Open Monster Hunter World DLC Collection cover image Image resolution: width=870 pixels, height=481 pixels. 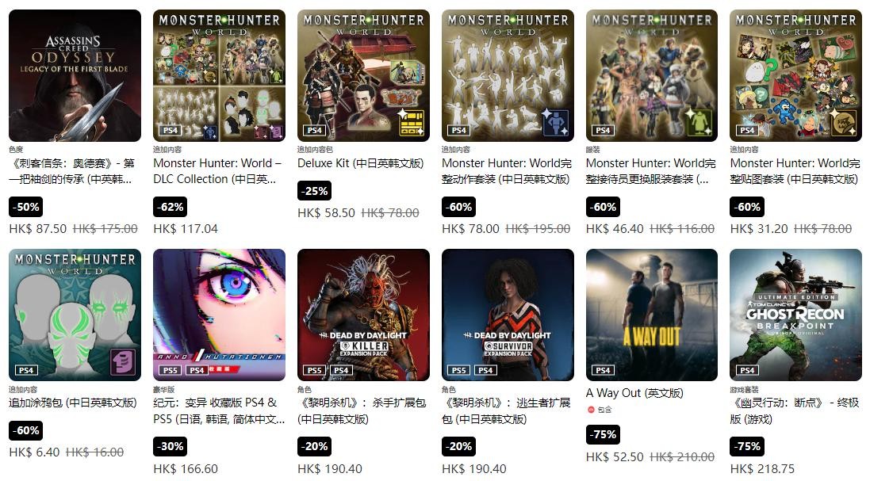(x=219, y=75)
